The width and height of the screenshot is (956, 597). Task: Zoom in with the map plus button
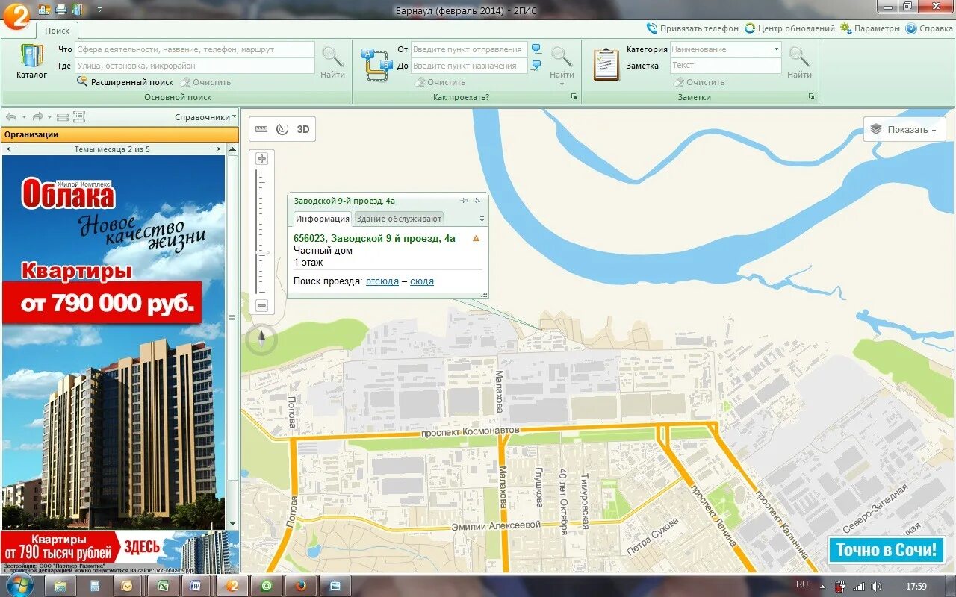tap(261, 159)
